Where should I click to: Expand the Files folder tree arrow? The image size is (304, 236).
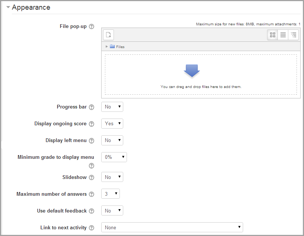[106, 47]
